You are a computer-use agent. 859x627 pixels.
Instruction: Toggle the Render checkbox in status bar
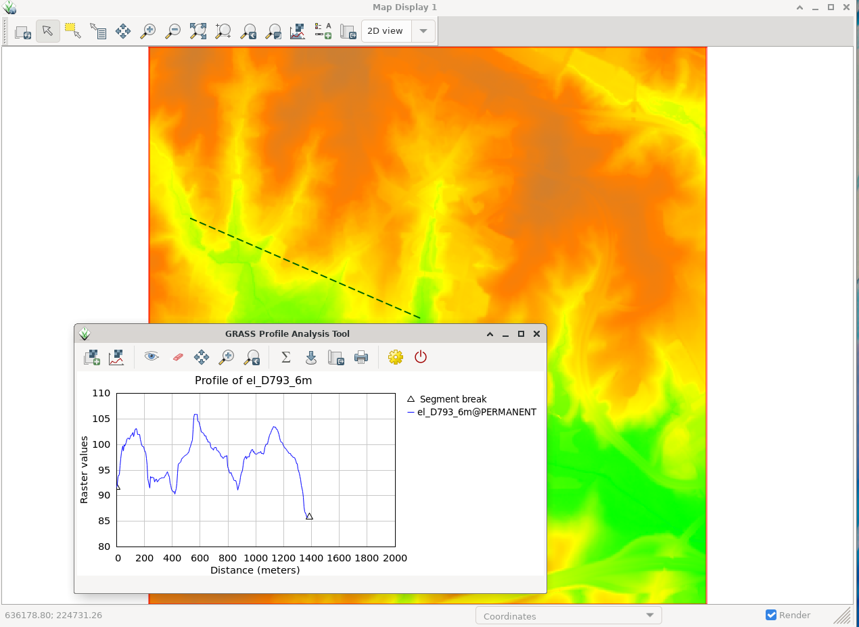tap(771, 615)
